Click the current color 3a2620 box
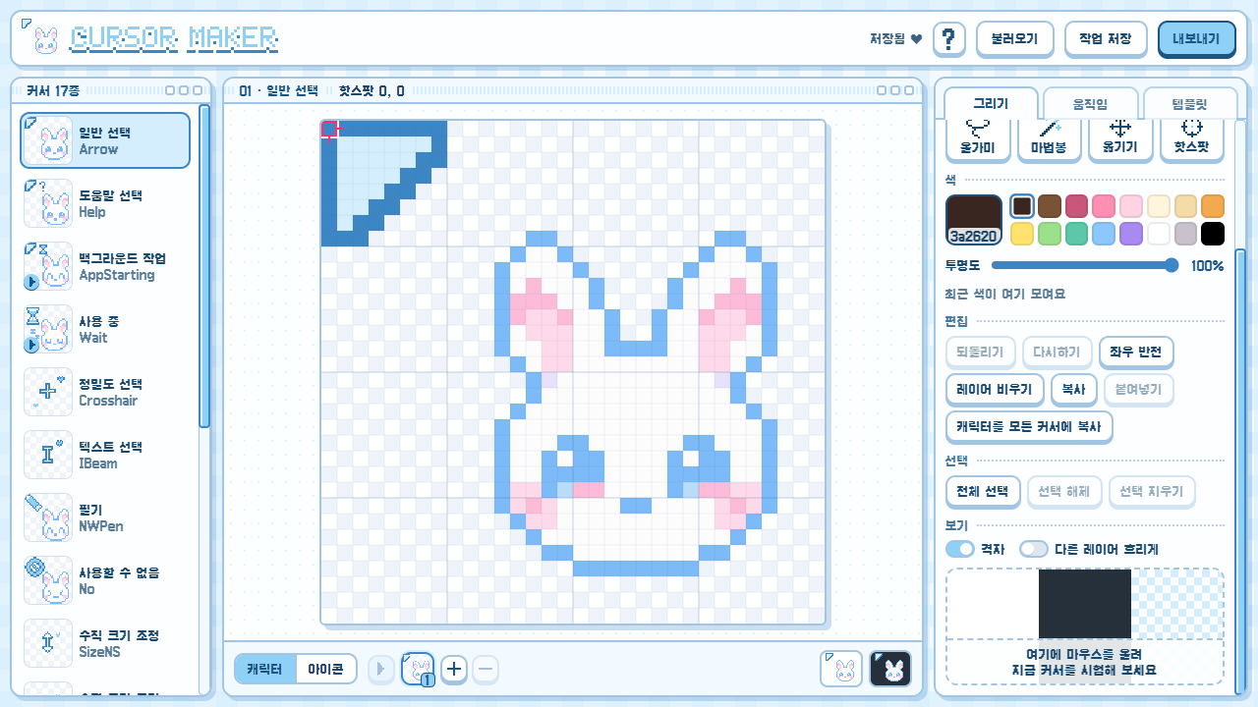The image size is (1258, 707). (x=974, y=220)
